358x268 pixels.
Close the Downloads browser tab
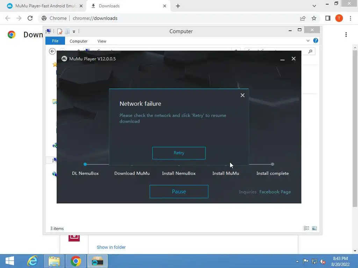pos(165,6)
